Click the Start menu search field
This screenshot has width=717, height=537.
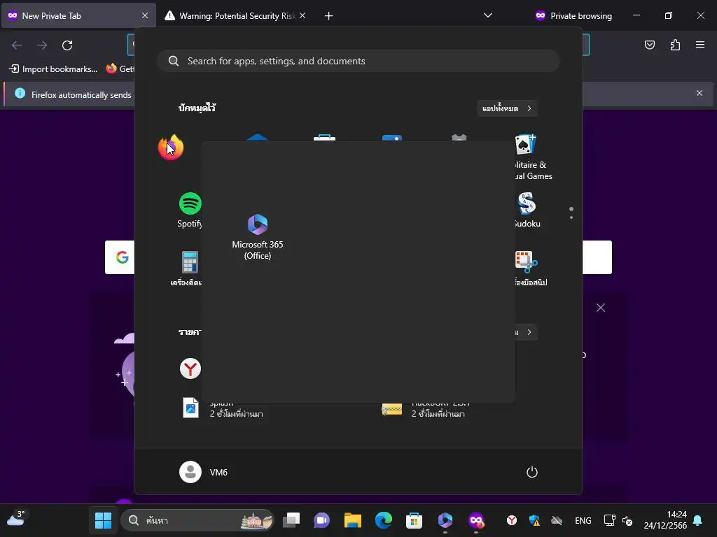coord(358,62)
